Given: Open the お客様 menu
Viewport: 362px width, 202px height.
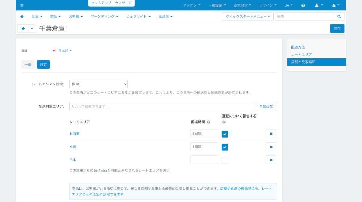Looking at the screenshot, I should point(76,17).
